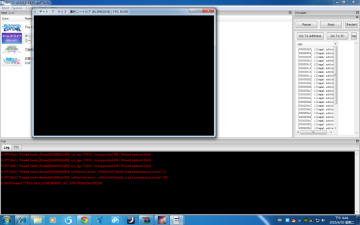Switch to the TTY tab
This screenshot has height=225, width=360.
tap(16, 148)
